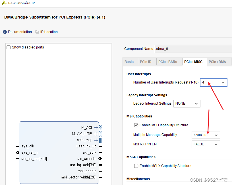Click the sys_rst_n port pin
Viewport: 232px width, 185px height.
pyautogui.click(x=17, y=153)
